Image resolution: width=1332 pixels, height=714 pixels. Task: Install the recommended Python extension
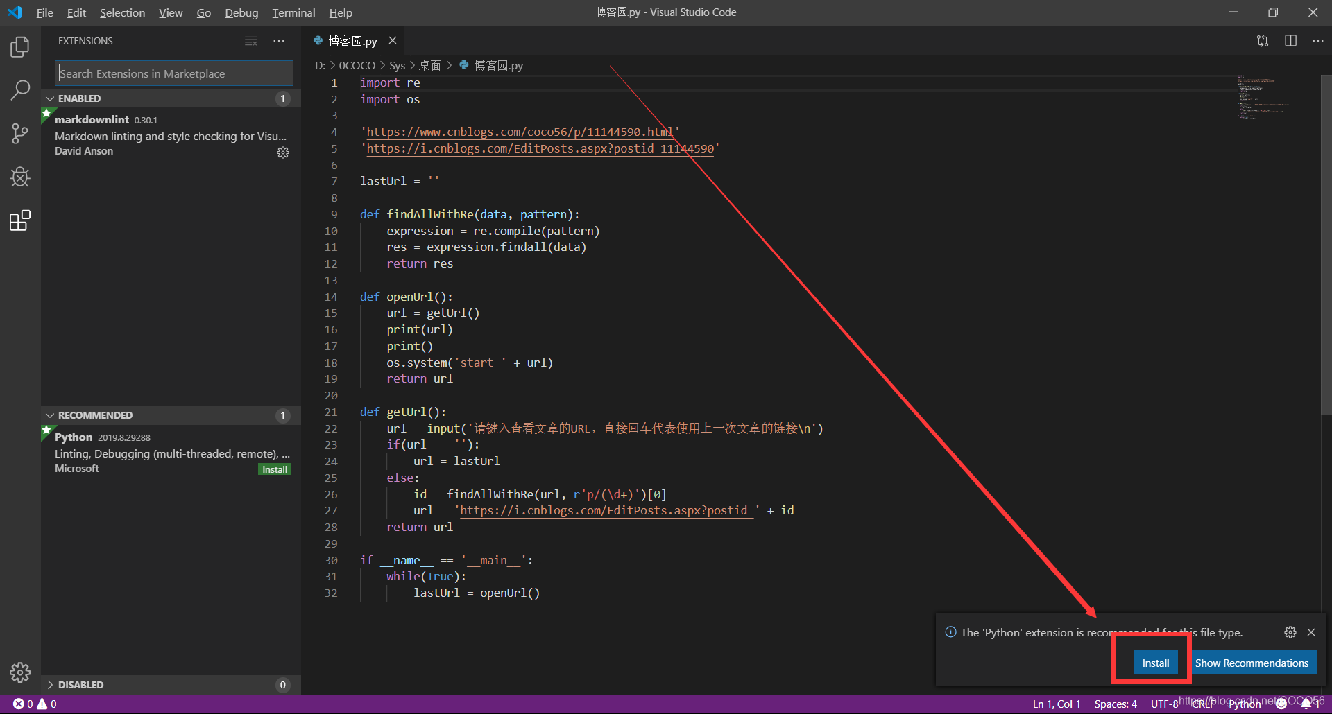point(1155,662)
